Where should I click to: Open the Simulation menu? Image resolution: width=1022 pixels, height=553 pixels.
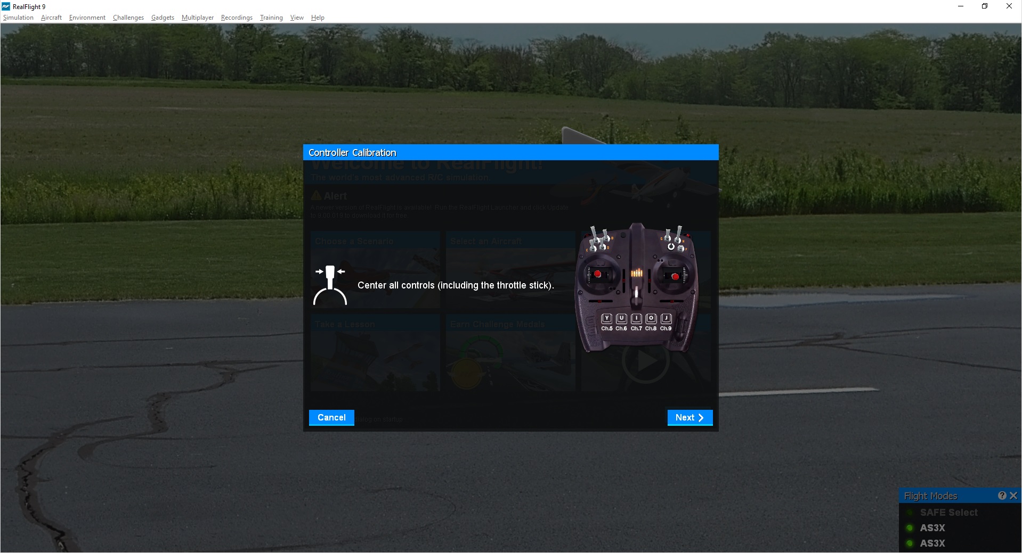[x=18, y=17]
